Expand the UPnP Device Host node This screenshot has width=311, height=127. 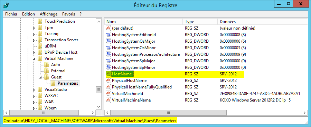34,53
